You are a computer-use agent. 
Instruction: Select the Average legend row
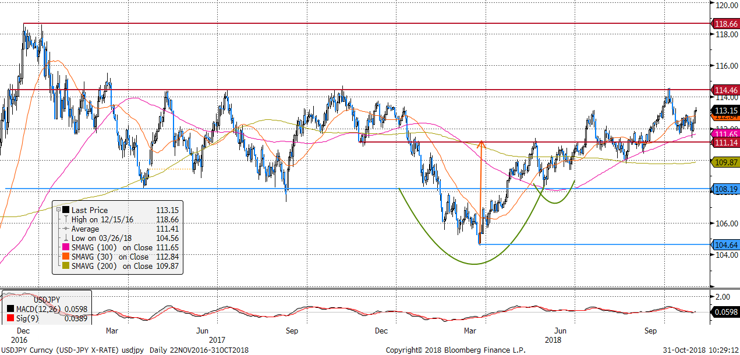point(121,229)
